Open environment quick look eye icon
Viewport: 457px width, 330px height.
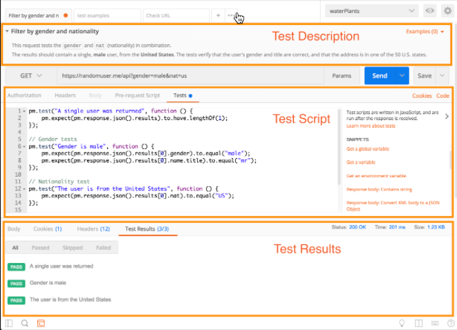click(429, 11)
